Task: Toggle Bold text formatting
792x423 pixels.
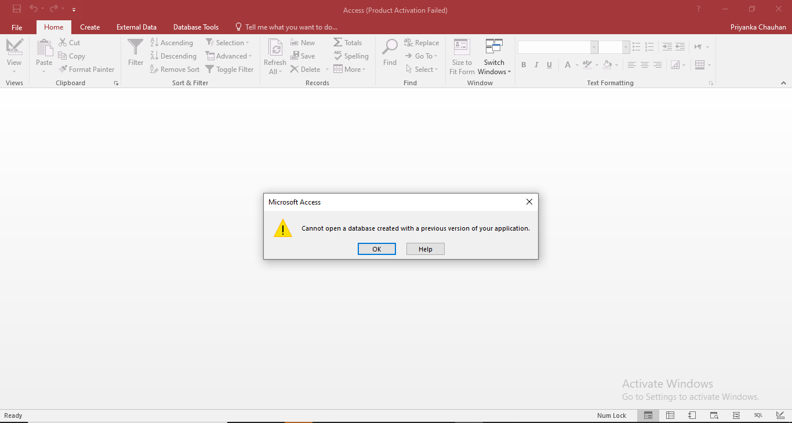Action: (524, 65)
